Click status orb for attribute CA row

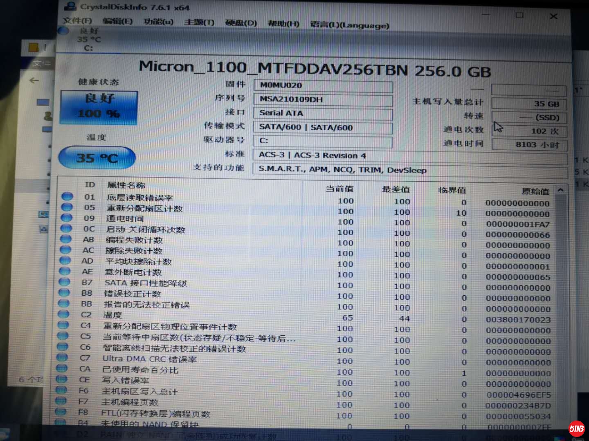(62, 368)
